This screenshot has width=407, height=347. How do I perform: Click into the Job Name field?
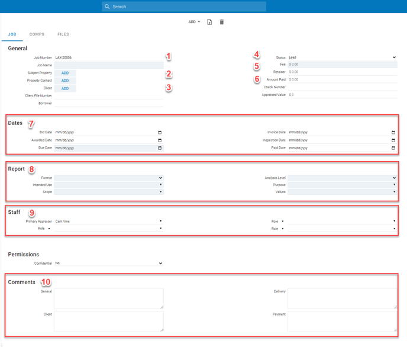108,66
